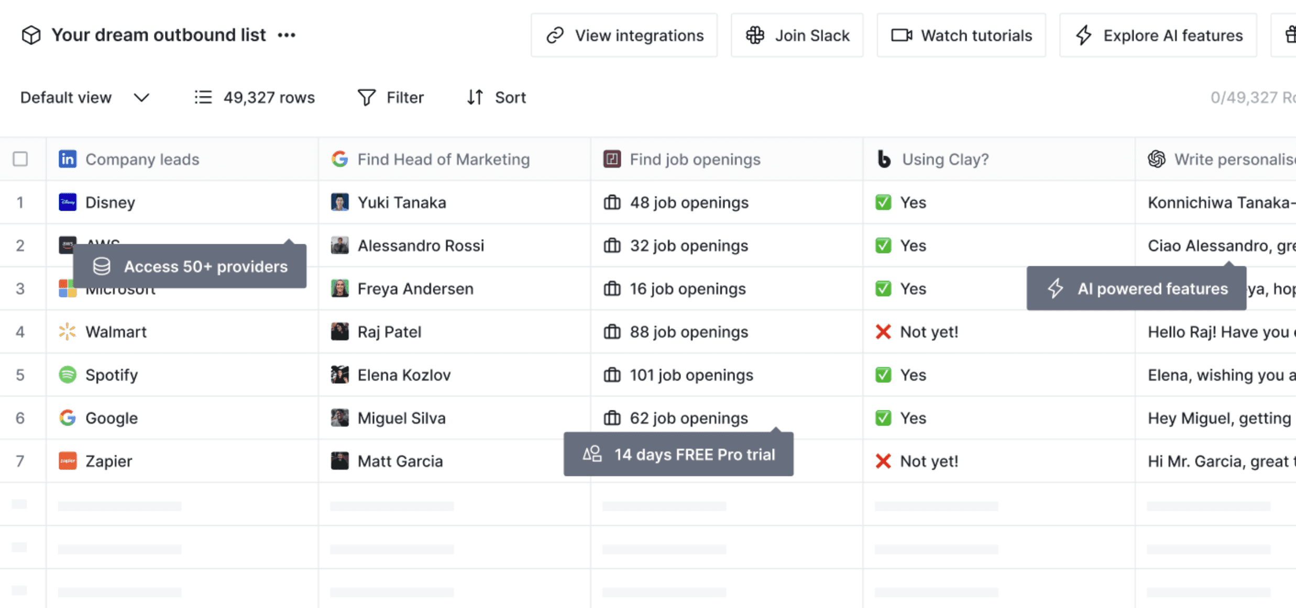This screenshot has height=608, width=1296.
Task: Click the Hey Miguel message cell
Action: point(1216,418)
